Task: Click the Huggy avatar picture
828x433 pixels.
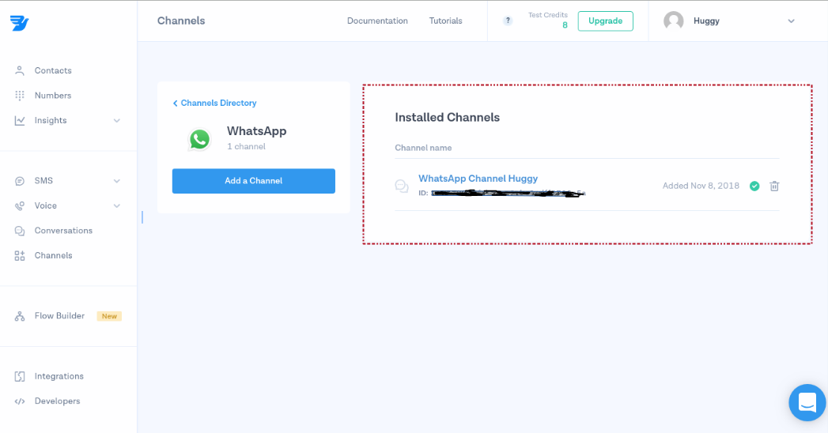Action: tap(673, 21)
